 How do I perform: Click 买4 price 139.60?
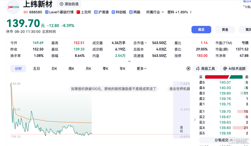coord(225,128)
